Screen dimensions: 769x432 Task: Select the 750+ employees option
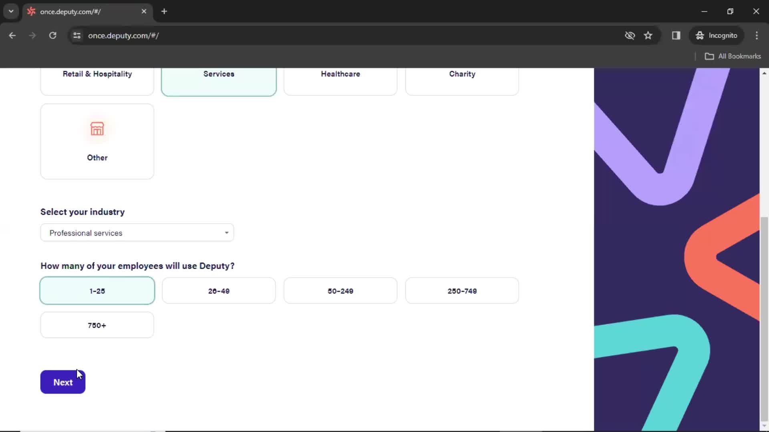pos(97,325)
